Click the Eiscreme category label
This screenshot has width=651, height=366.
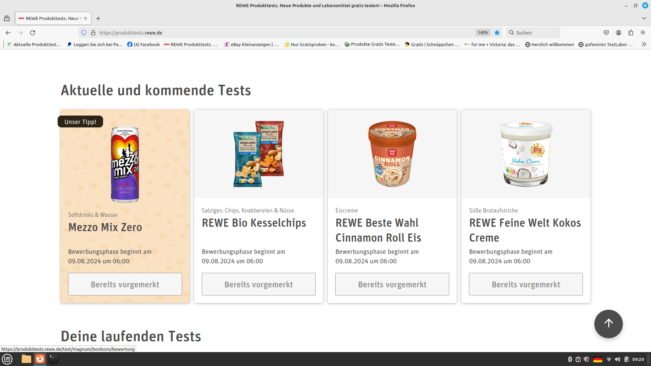pos(347,210)
